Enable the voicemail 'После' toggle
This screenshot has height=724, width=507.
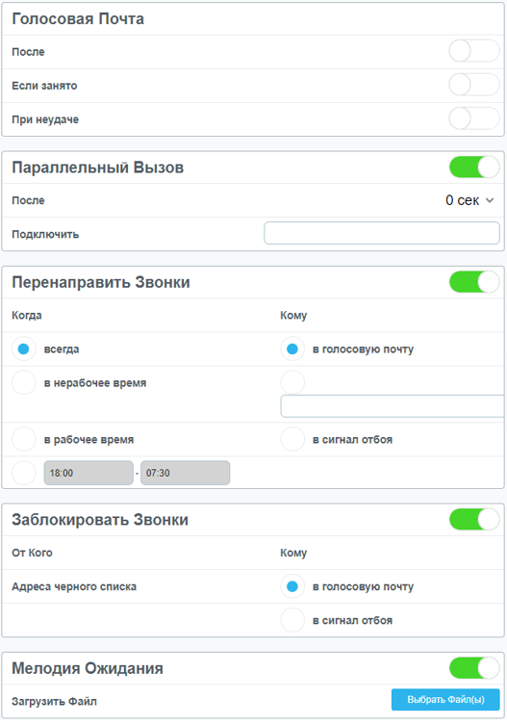tap(473, 51)
